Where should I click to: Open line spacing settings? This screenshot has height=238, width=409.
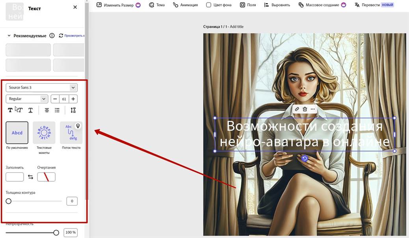73,110
